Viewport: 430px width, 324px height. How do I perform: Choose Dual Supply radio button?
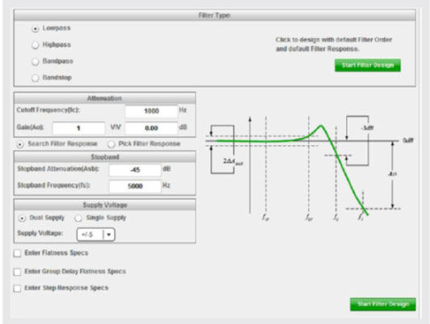[22, 218]
